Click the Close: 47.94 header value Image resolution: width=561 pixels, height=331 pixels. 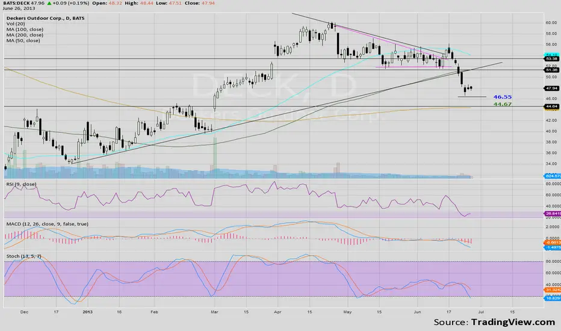pyautogui.click(x=200, y=3)
